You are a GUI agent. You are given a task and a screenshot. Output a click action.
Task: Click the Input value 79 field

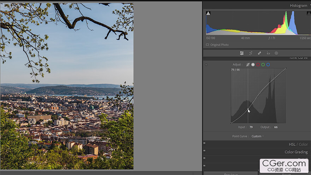pyautogui.click(x=251, y=127)
